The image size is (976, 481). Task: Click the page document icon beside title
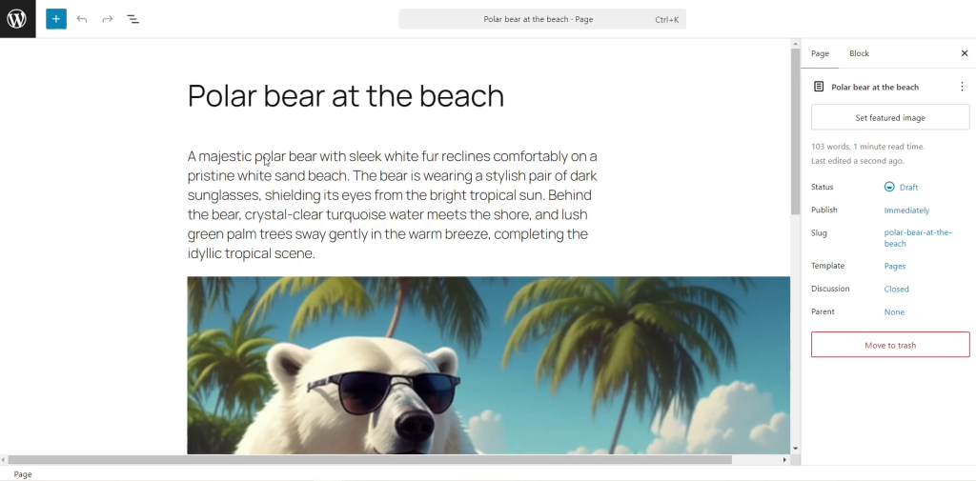click(819, 87)
